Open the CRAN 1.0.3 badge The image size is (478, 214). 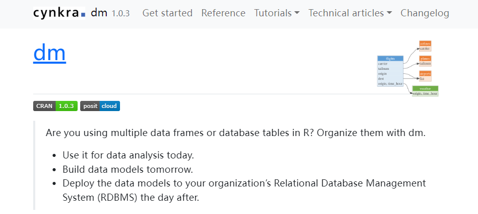coord(55,106)
